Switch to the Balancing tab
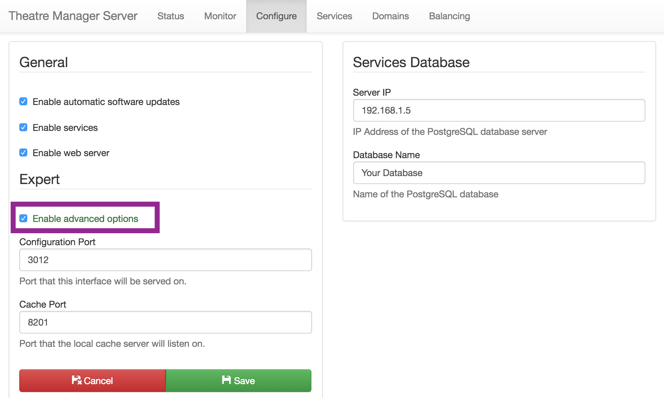The height and width of the screenshot is (398, 664). pyautogui.click(x=449, y=16)
